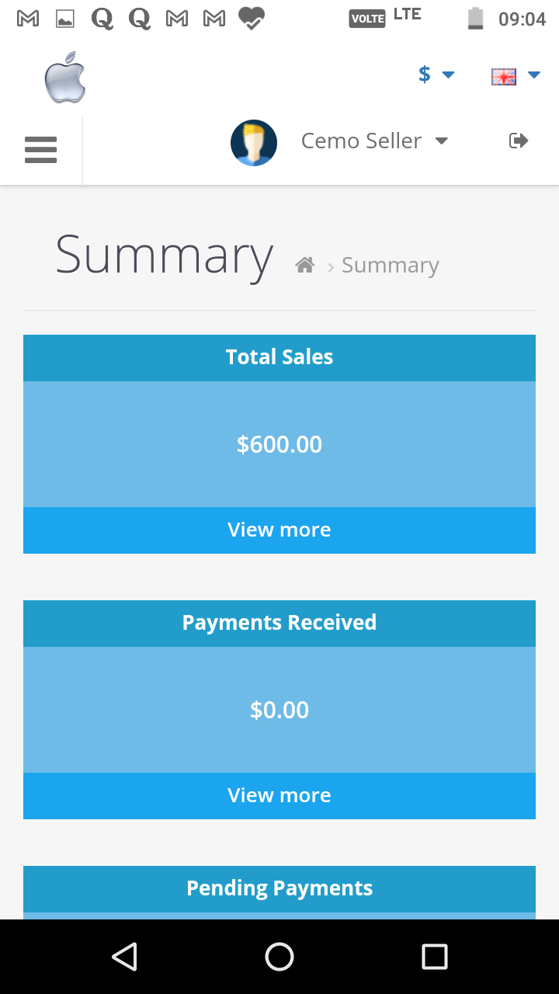Select the Total Sales panel header
The image size is (559, 994).
click(x=279, y=358)
